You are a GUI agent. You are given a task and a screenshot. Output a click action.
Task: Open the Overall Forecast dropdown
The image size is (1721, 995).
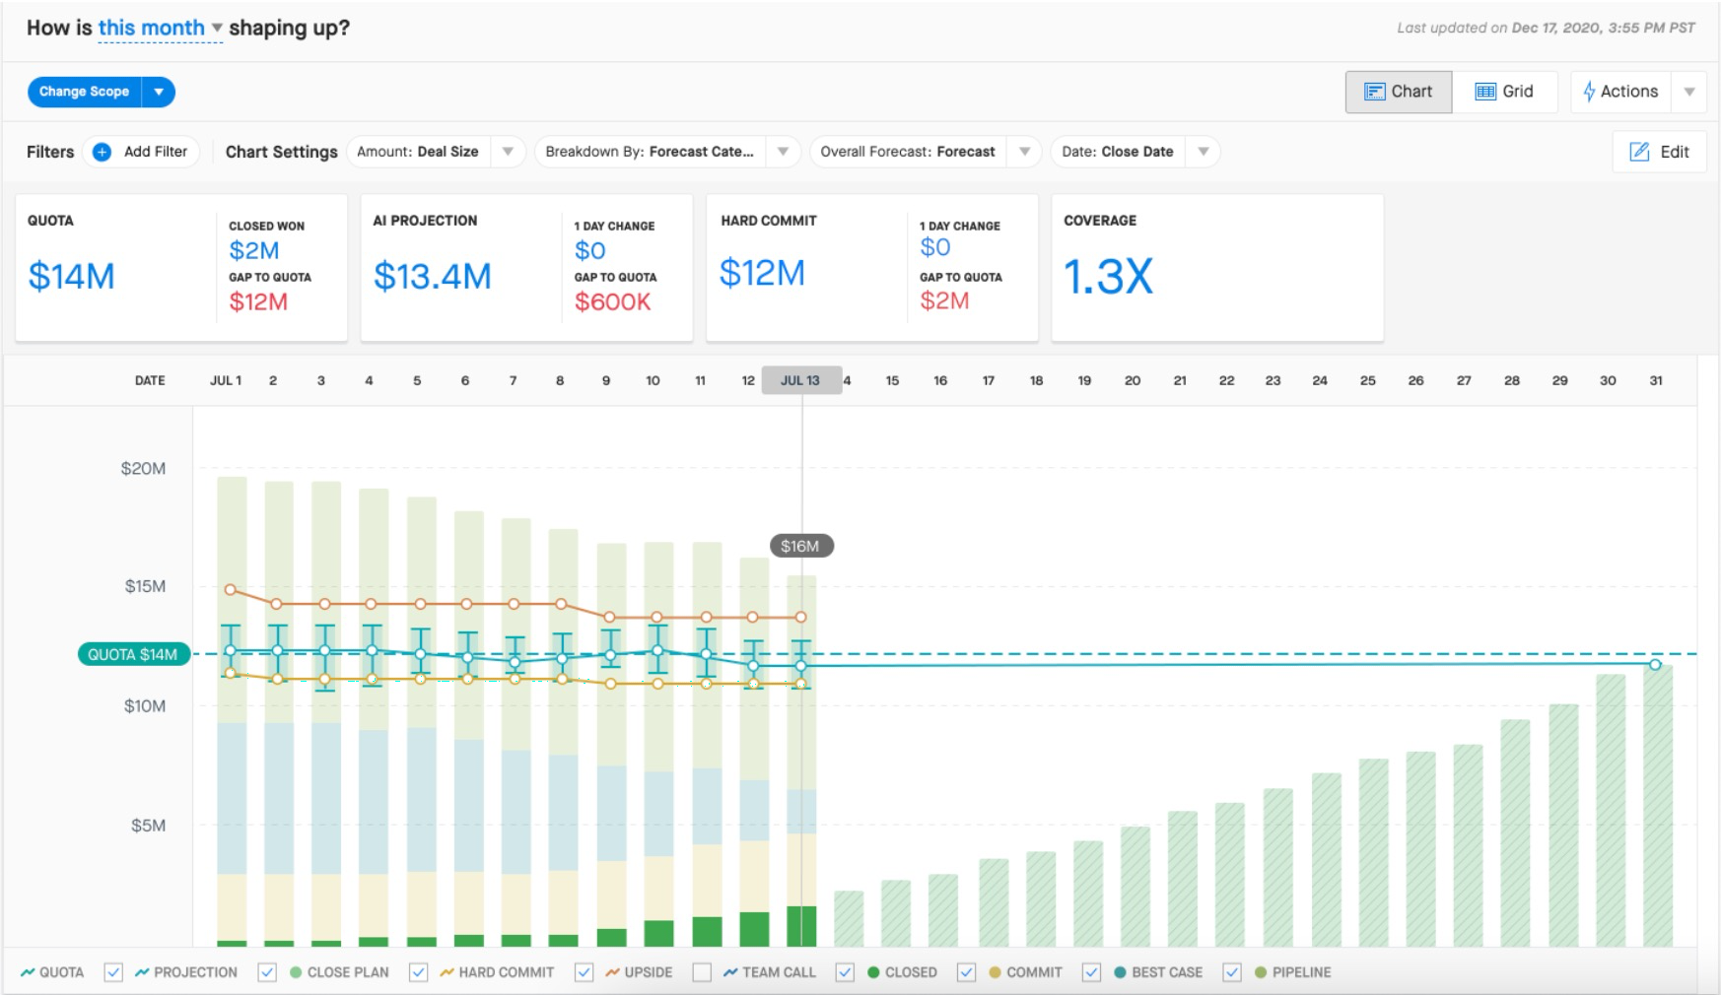tap(1024, 152)
